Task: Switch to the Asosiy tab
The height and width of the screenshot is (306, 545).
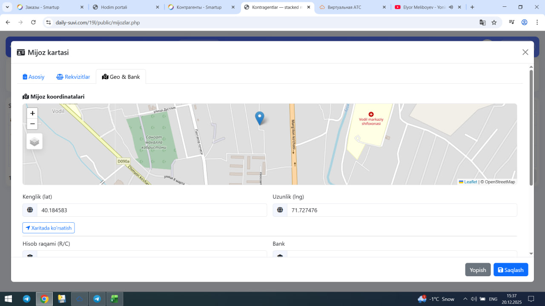Action: coord(34,77)
